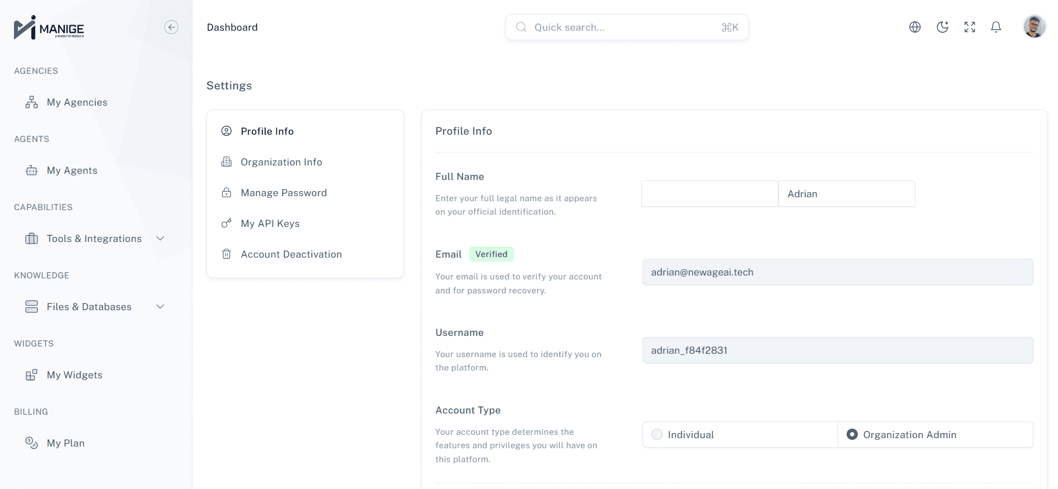The image size is (1058, 489).
Task: Go to My Agents page
Action: pyautogui.click(x=72, y=170)
